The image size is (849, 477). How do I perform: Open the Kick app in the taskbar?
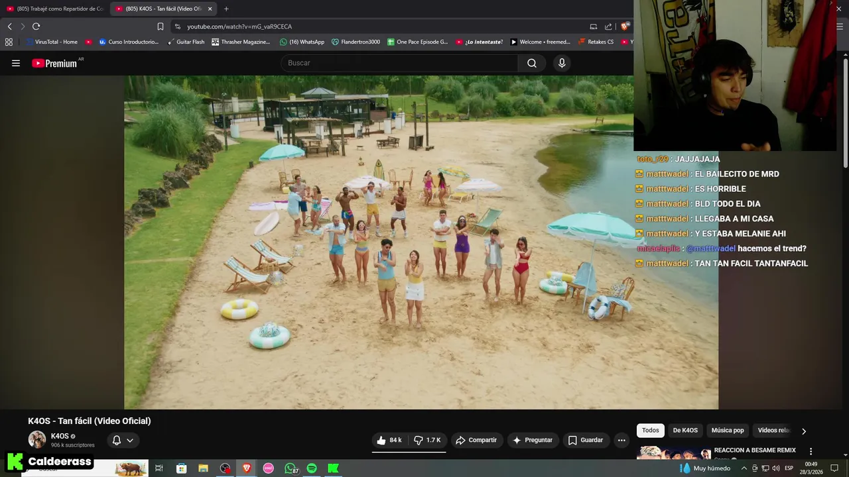point(334,468)
